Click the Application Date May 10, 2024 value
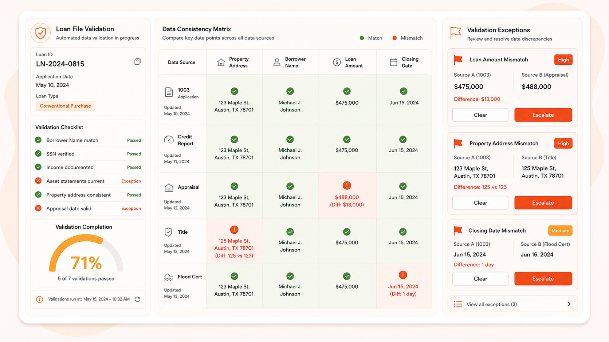This screenshot has width=609, height=342. click(x=52, y=85)
